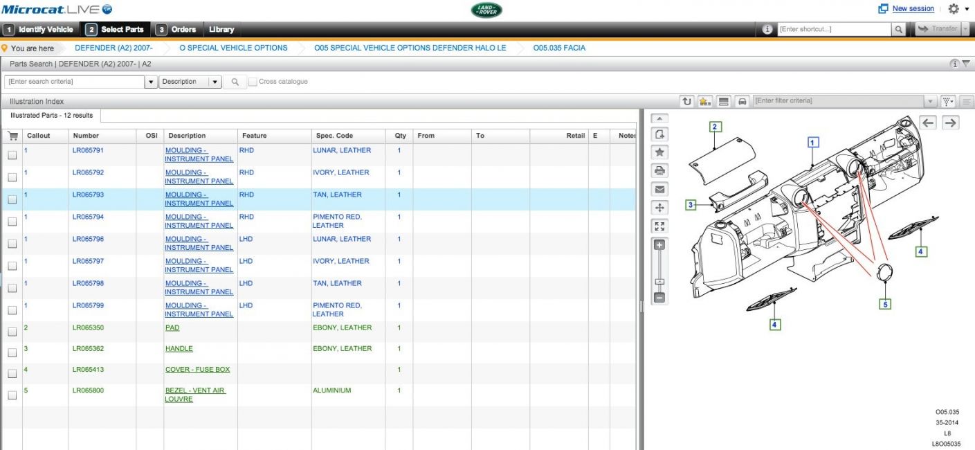975x450 pixels.
Task: Click the shortcut info icon in navigation bar
Action: [767, 29]
